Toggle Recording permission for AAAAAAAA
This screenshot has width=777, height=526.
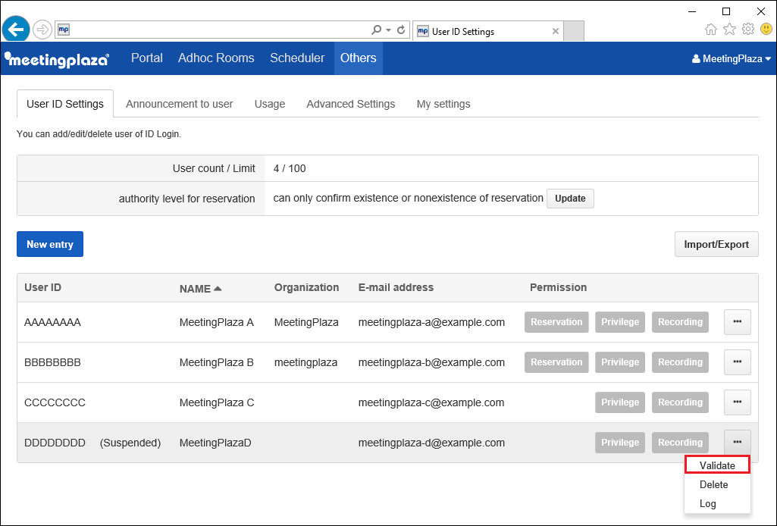(680, 322)
